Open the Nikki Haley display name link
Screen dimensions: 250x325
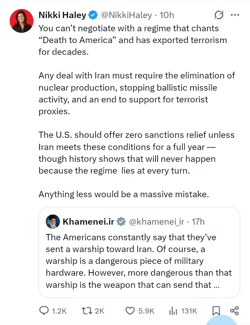62,15
